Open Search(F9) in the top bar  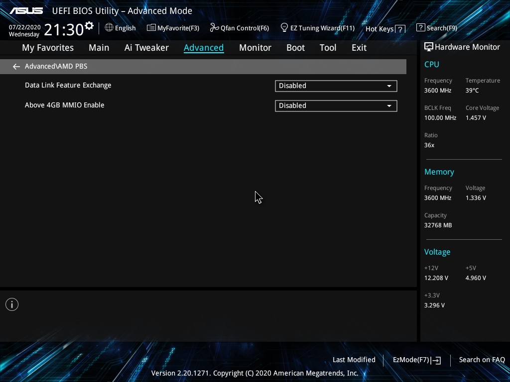[x=437, y=28]
